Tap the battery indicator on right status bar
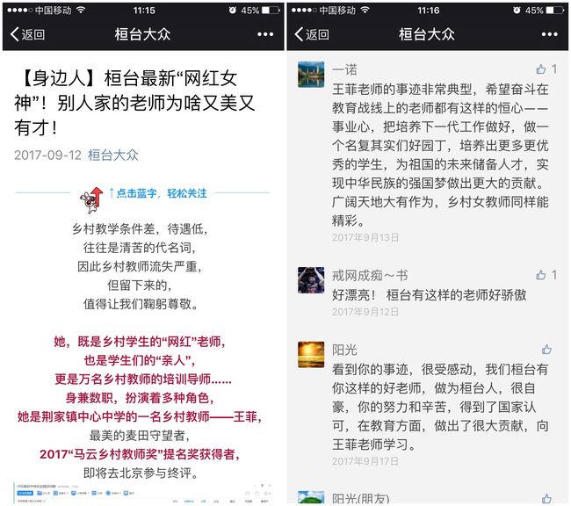This screenshot has height=506, width=571. [555, 11]
